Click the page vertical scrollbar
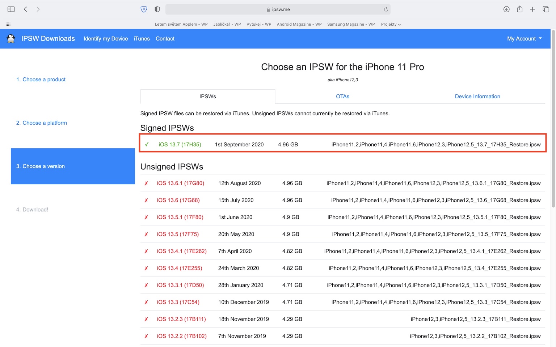The image size is (556, 347). point(553,119)
